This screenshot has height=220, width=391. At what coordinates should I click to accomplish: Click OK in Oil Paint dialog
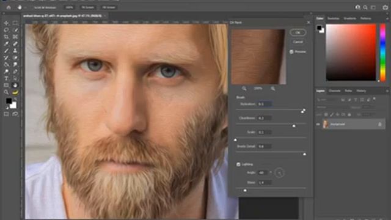pyautogui.click(x=298, y=32)
